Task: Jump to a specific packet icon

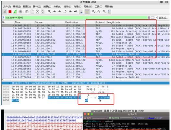Action: click(x=65, y=11)
